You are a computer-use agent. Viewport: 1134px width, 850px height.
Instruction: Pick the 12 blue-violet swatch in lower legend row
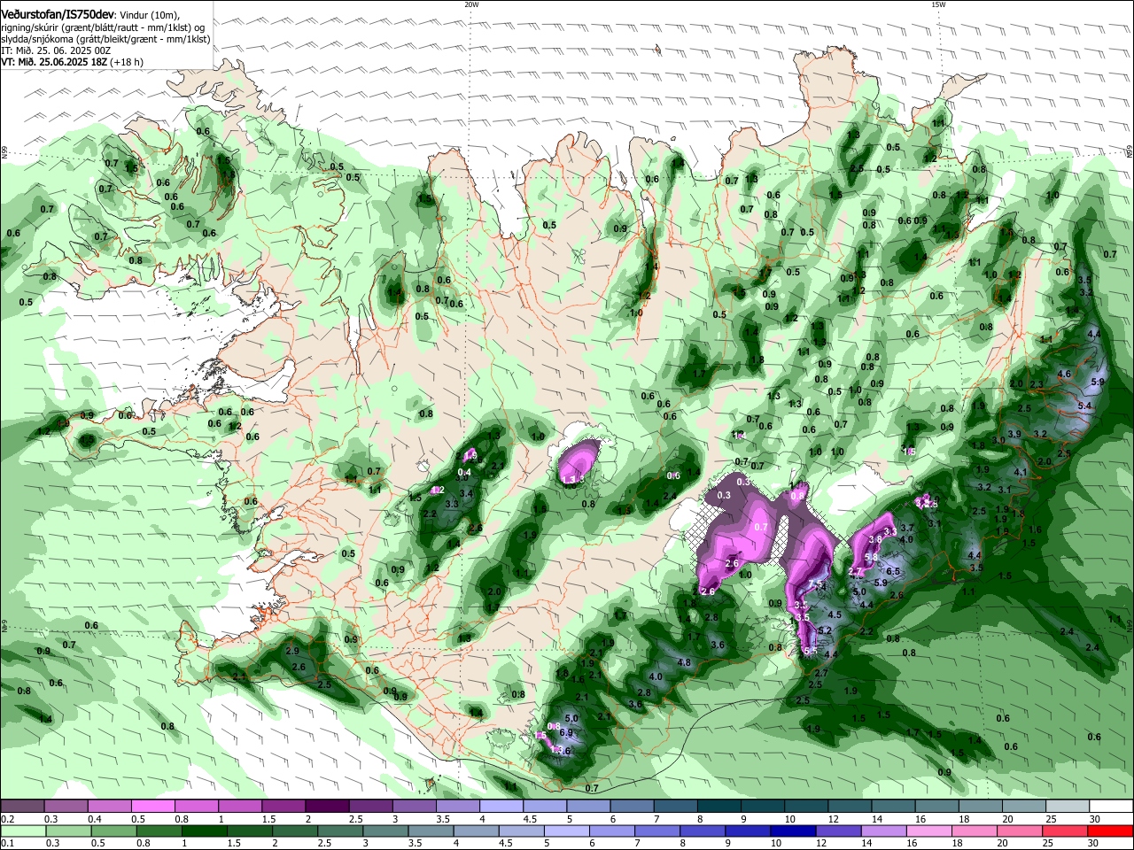(x=838, y=831)
